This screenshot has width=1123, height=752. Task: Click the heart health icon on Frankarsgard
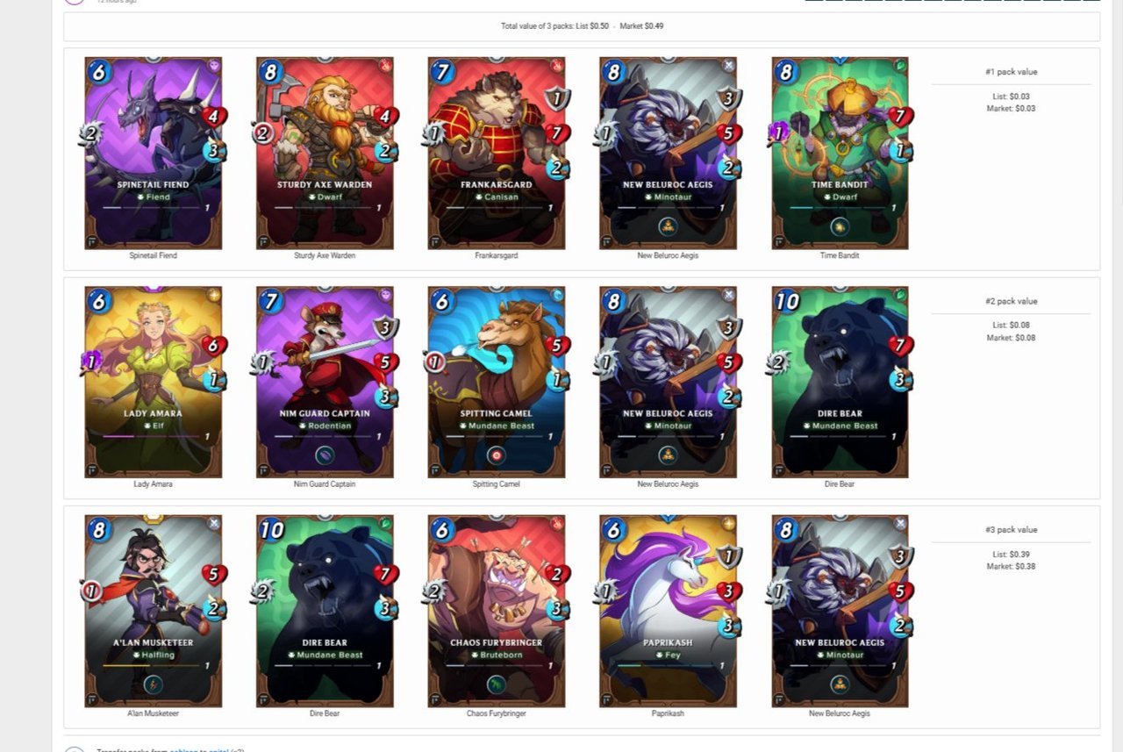(557, 133)
